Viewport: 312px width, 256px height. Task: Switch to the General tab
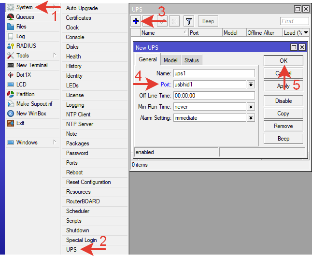(148, 59)
